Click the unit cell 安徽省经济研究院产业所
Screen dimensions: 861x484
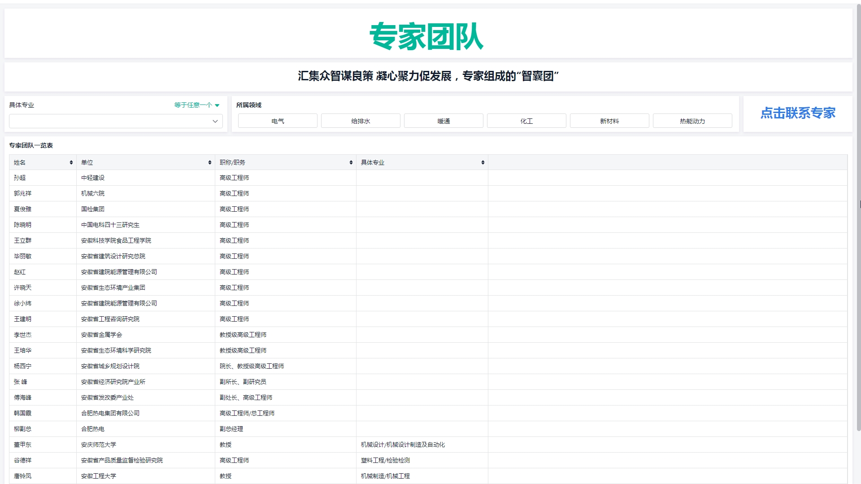point(146,382)
